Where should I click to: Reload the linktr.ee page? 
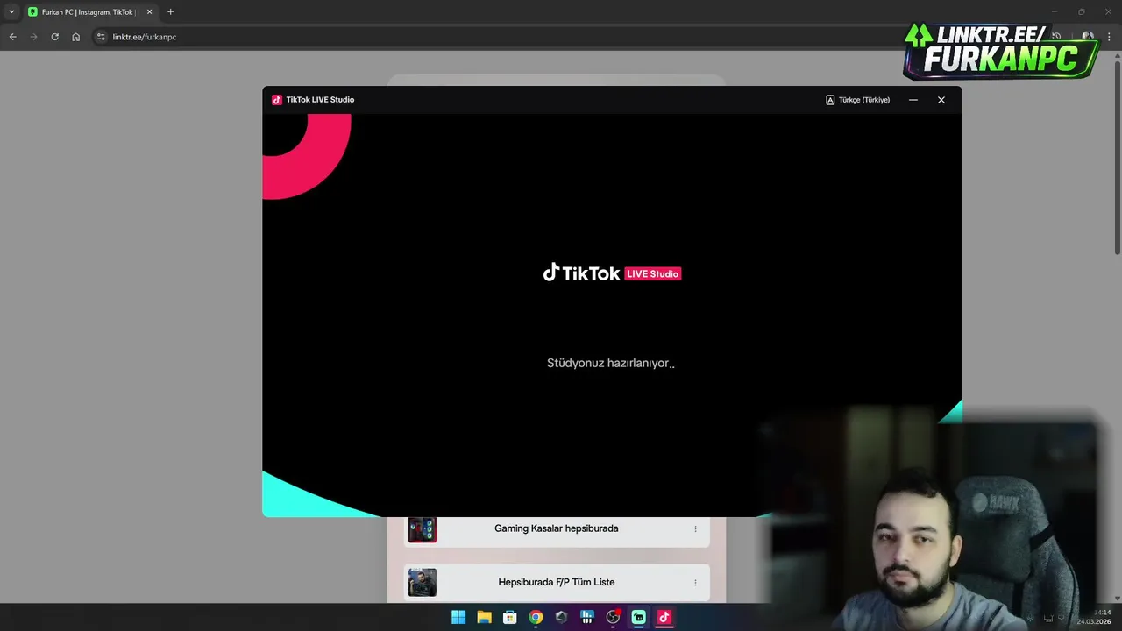click(54, 37)
